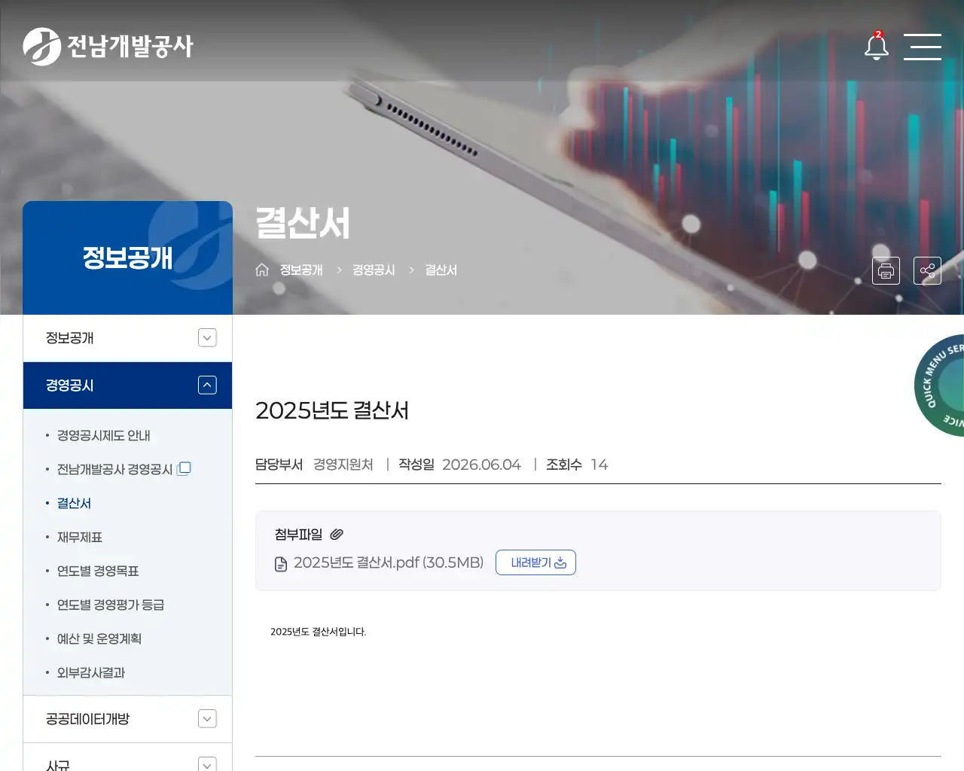Open the notification bell icon
The width and height of the screenshot is (964, 771).
[876, 46]
